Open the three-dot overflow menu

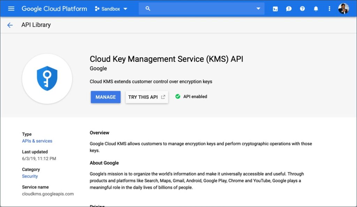point(329,8)
